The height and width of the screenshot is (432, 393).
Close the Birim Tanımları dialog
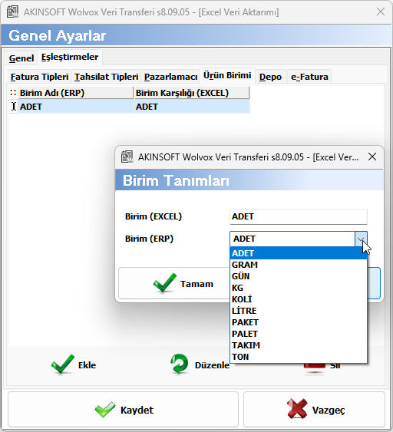point(372,157)
